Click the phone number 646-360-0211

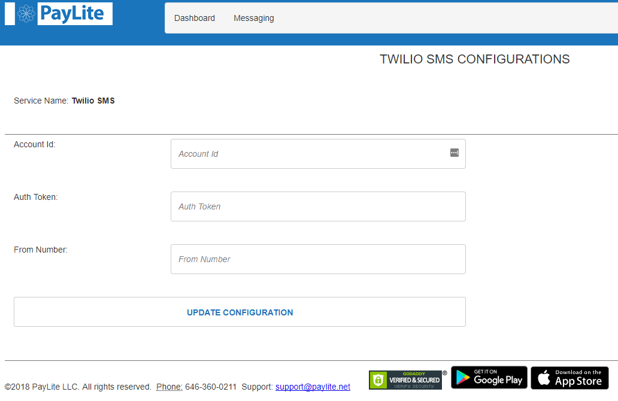pyautogui.click(x=211, y=387)
